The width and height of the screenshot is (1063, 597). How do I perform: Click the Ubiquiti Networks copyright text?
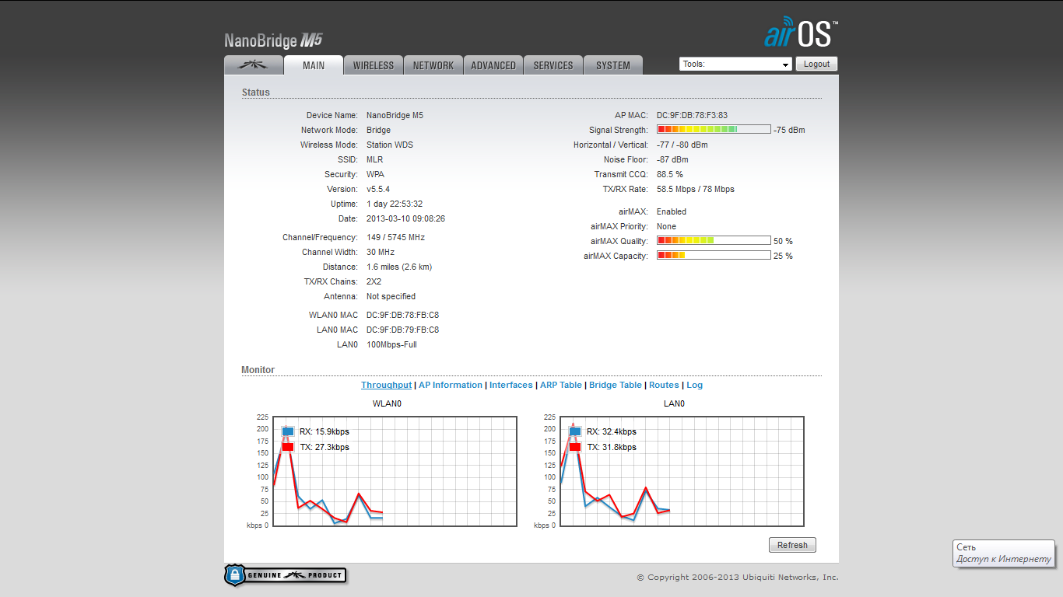(738, 577)
